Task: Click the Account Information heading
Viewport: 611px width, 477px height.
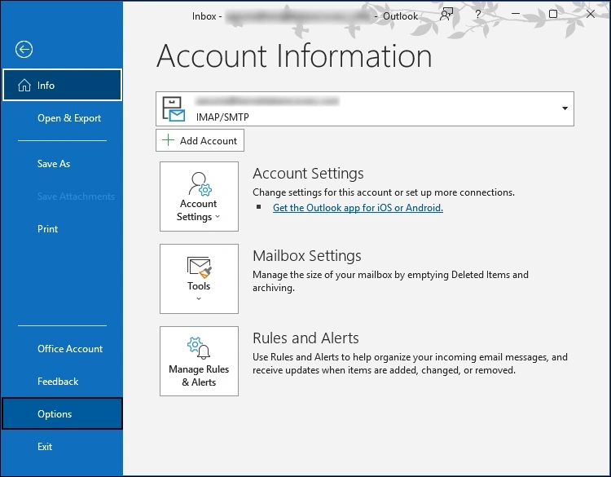Action: tap(294, 55)
